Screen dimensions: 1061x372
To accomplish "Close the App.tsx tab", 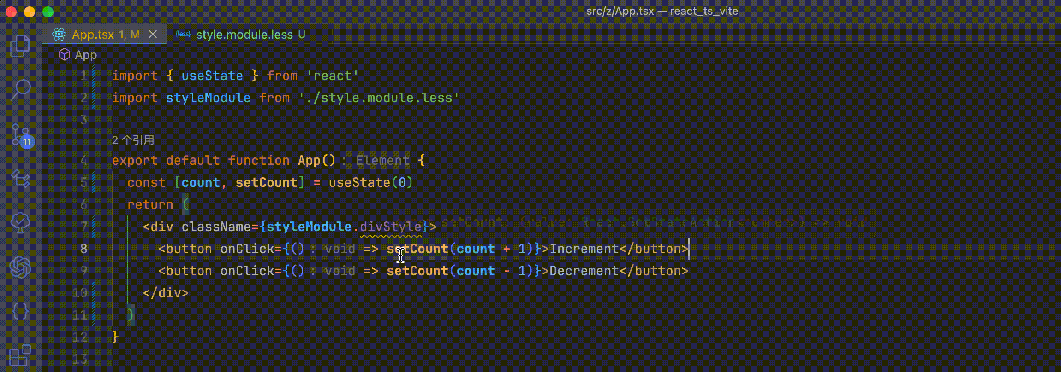I will click(153, 35).
